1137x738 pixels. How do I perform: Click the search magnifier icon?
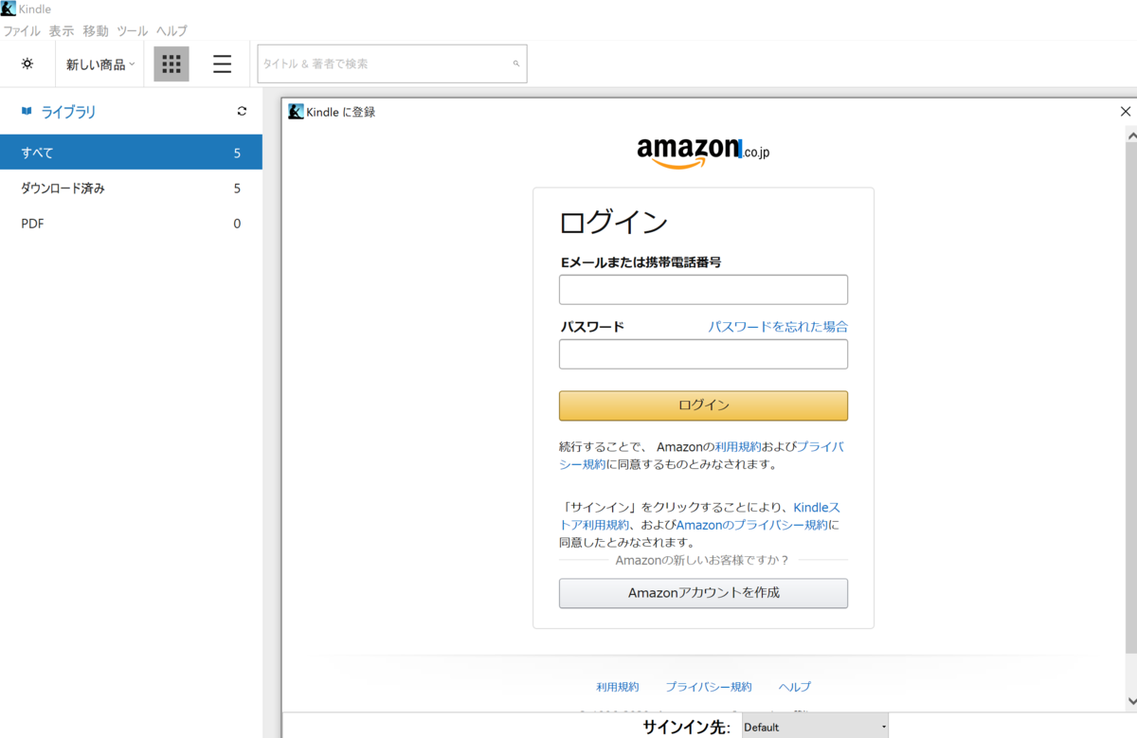pyautogui.click(x=516, y=63)
